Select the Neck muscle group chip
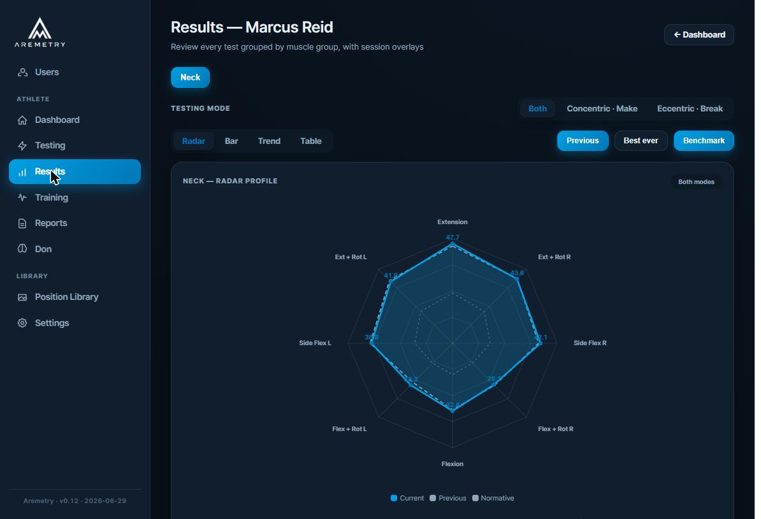The image size is (761, 519). [x=190, y=78]
